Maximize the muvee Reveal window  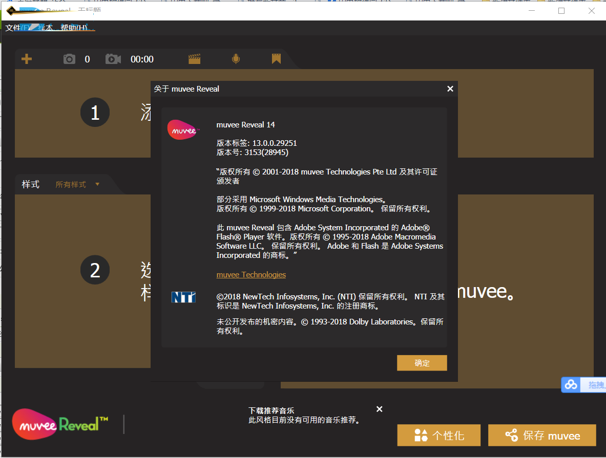[x=561, y=10]
